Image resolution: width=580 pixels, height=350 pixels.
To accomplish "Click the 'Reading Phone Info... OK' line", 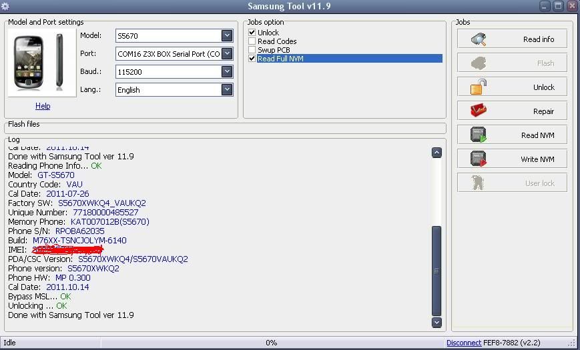I will tap(55, 166).
